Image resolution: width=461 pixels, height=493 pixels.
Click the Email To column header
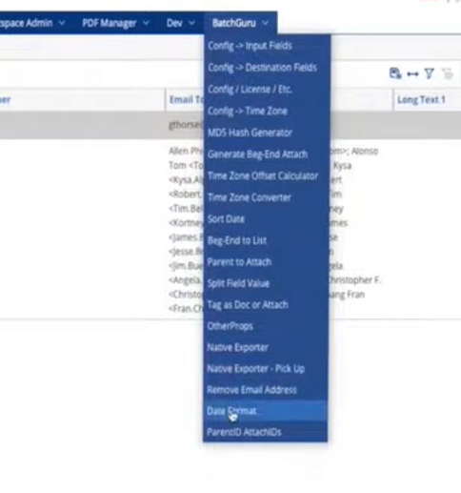pos(187,100)
